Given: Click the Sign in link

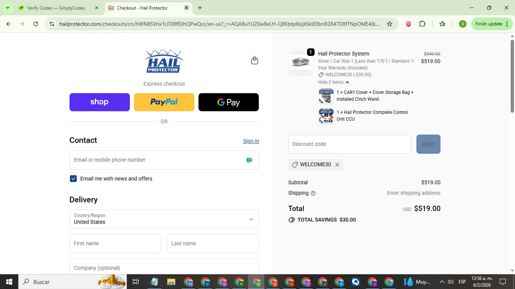Looking at the screenshot, I should click(251, 141).
